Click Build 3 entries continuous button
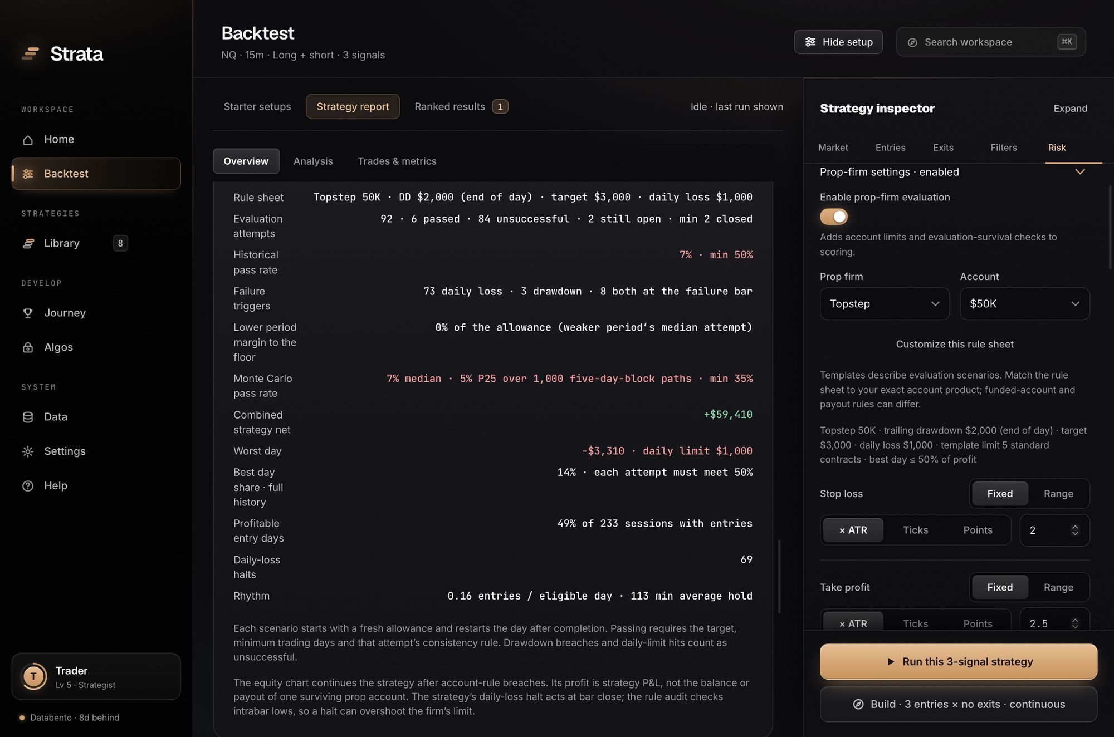 (958, 704)
